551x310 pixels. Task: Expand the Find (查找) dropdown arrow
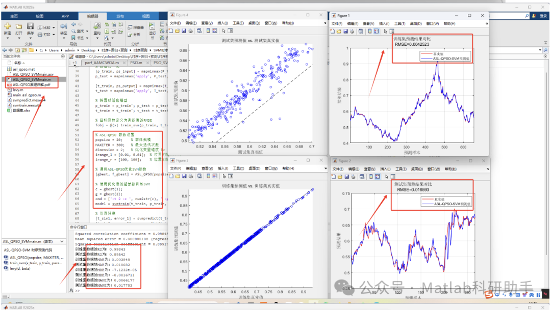[x=87, y=31]
